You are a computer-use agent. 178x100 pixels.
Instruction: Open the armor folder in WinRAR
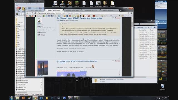coord(19,26)
